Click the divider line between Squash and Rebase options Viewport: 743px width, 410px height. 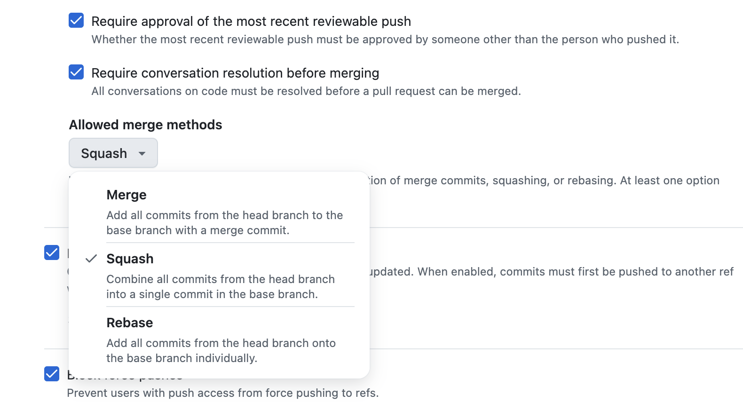coord(230,306)
